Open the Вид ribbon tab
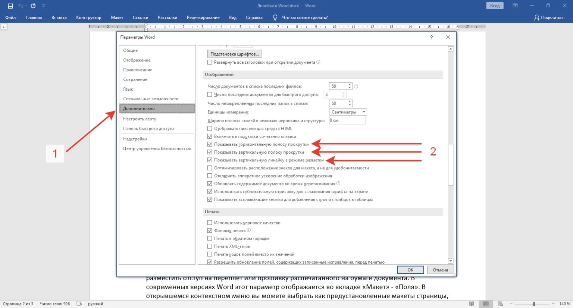The width and height of the screenshot is (573, 308). 233,18
